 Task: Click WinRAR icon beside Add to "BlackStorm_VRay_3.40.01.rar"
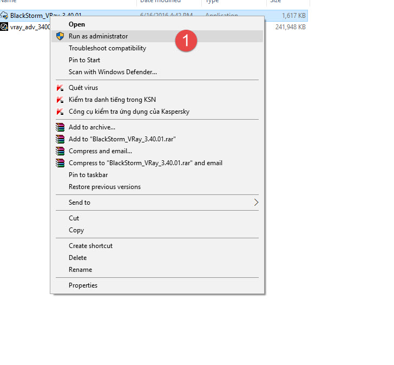pos(60,139)
